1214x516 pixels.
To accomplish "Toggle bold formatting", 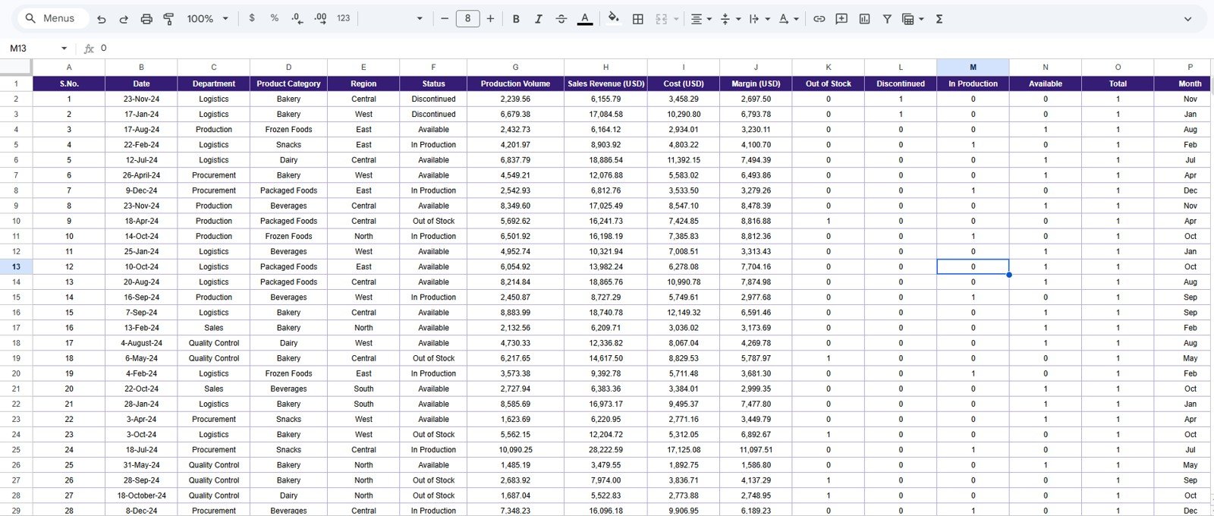I will click(x=516, y=19).
